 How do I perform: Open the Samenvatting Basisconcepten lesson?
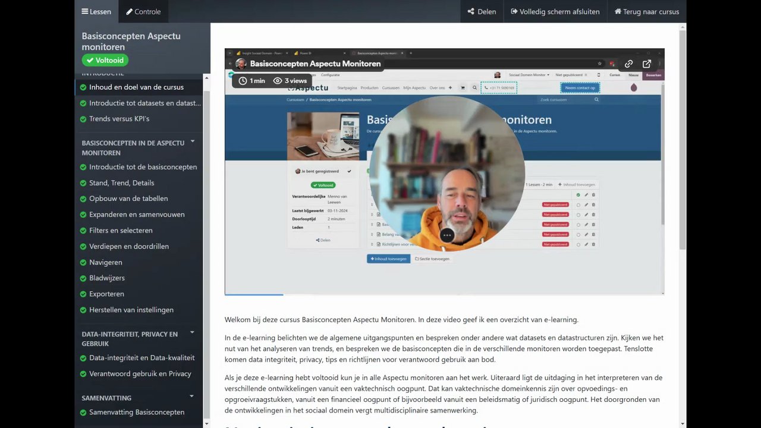tap(137, 412)
